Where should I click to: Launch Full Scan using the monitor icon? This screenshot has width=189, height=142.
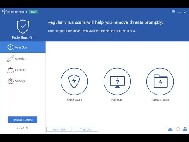coord(117,81)
